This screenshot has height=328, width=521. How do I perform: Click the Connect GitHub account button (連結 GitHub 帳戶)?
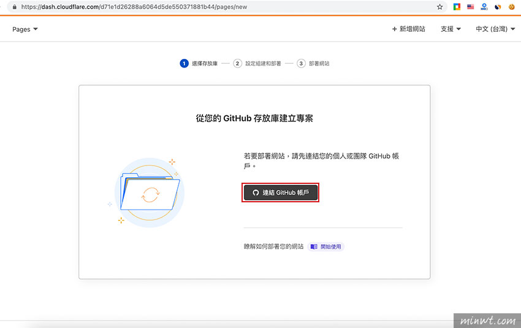281,193
